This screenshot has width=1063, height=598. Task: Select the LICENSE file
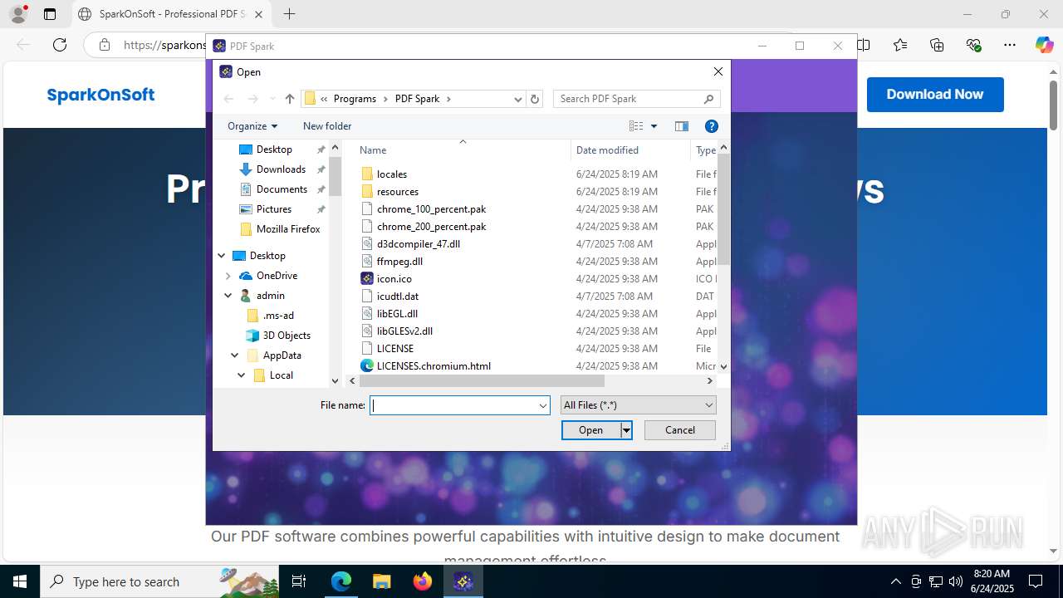[x=394, y=349]
